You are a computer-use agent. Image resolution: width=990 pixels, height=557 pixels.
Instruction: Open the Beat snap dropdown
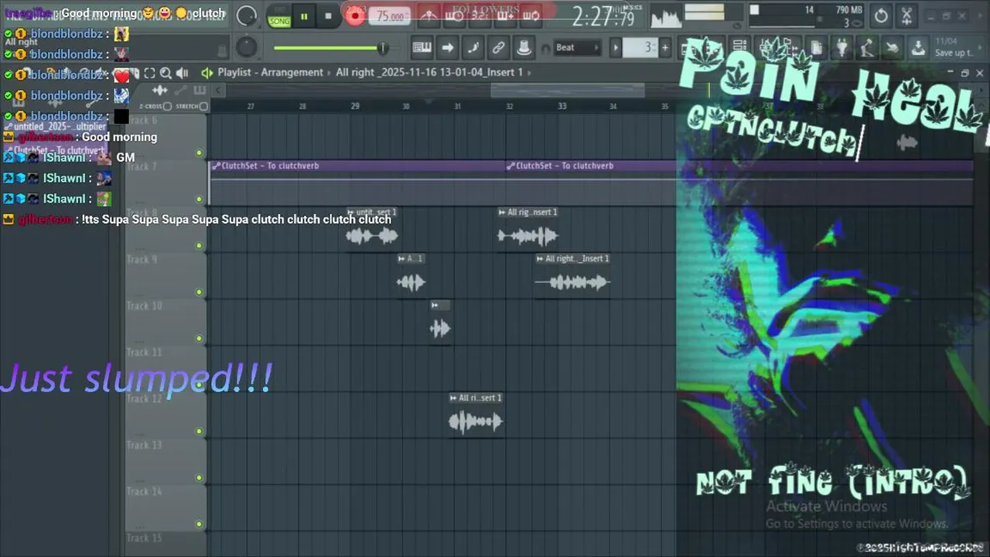[x=578, y=47]
